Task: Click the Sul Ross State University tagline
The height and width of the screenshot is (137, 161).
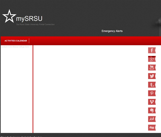Action: [x=35, y=24]
